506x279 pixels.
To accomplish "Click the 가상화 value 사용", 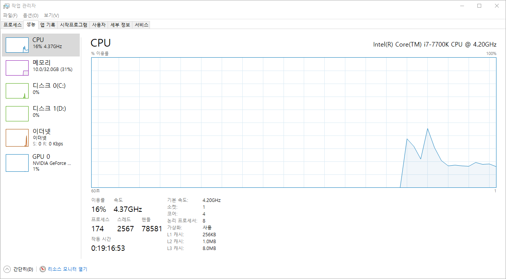I will [x=207, y=227].
